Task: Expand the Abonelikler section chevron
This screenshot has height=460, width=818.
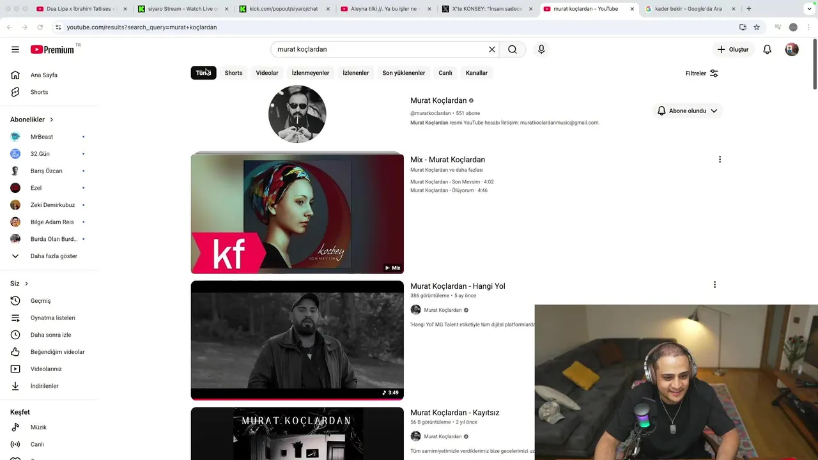Action: (52, 119)
